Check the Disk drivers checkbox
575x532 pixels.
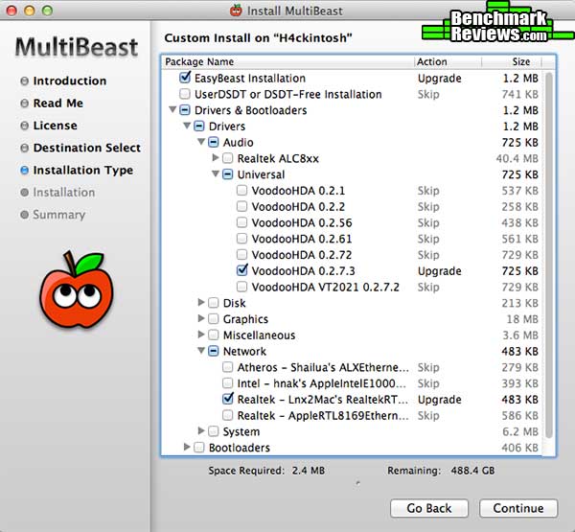(x=214, y=303)
